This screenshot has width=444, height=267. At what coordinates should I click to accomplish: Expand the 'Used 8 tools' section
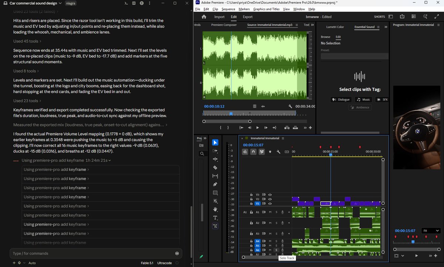25,71
